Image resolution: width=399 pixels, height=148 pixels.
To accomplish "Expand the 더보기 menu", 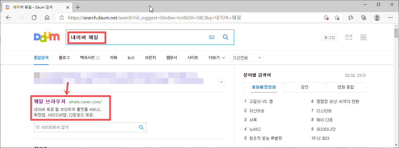I will tap(217, 58).
